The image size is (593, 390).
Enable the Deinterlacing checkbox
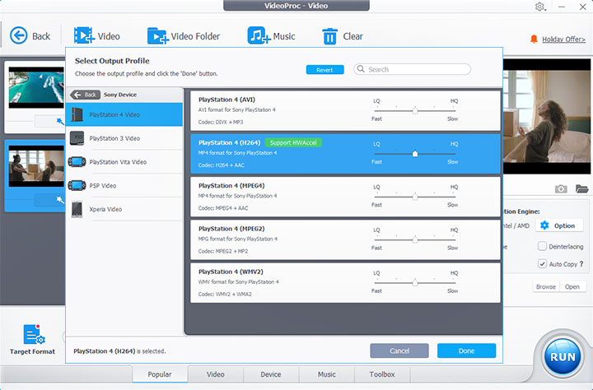click(542, 246)
